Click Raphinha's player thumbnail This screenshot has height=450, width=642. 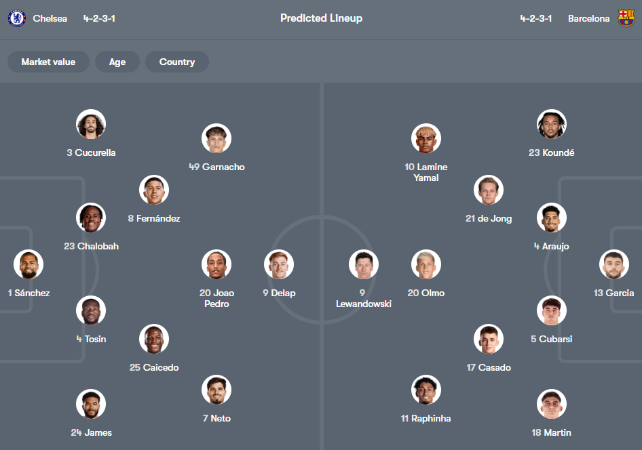(426, 390)
